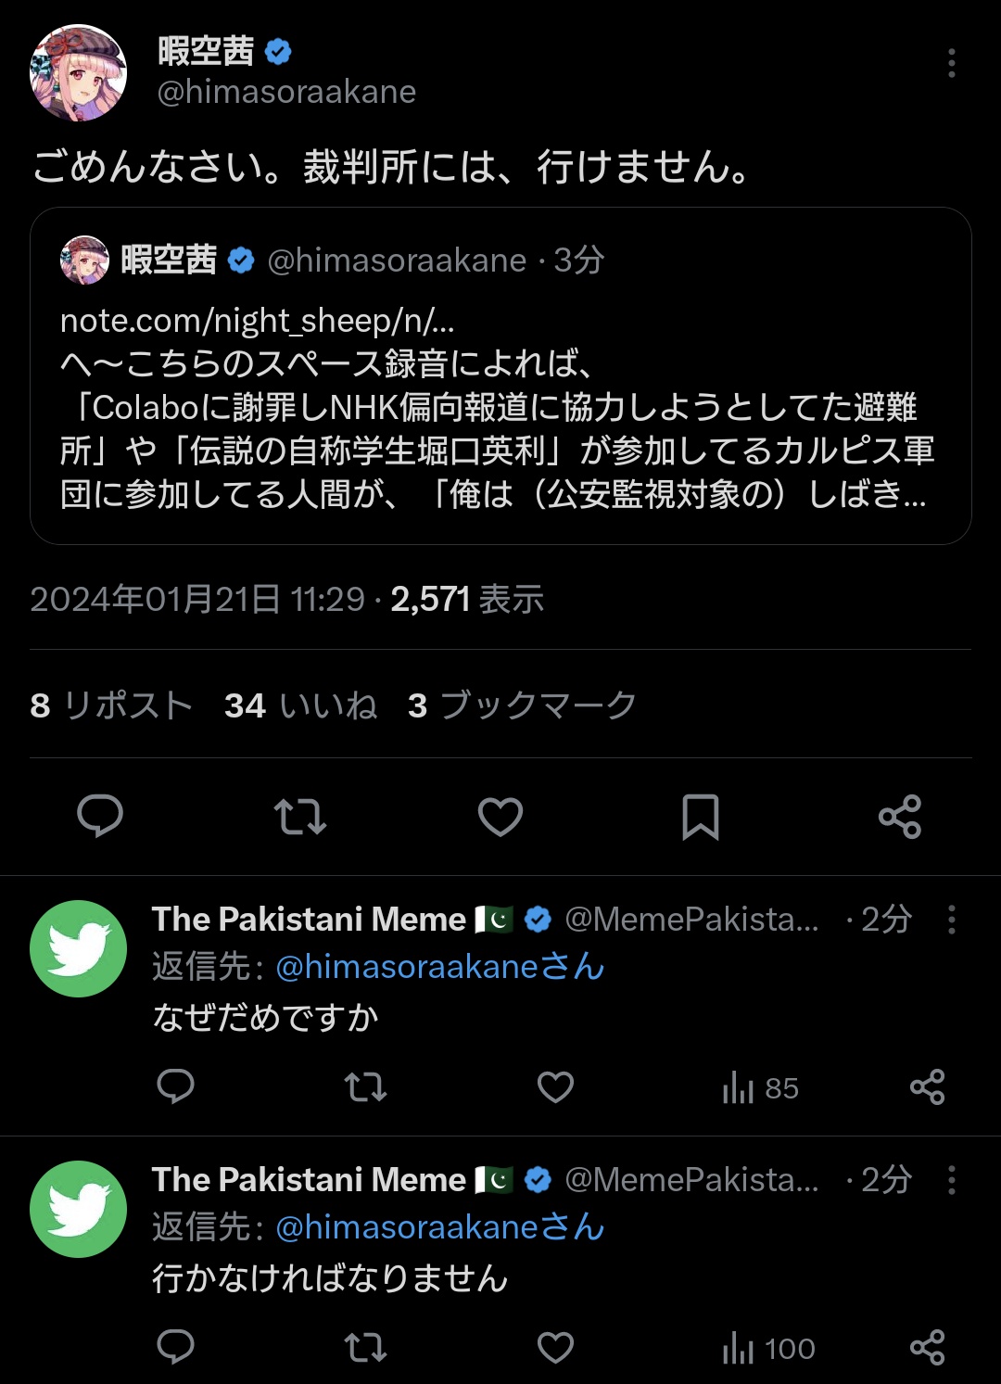The height and width of the screenshot is (1384, 1001).
Task: Open three-dot menu on main post
Action: (951, 63)
